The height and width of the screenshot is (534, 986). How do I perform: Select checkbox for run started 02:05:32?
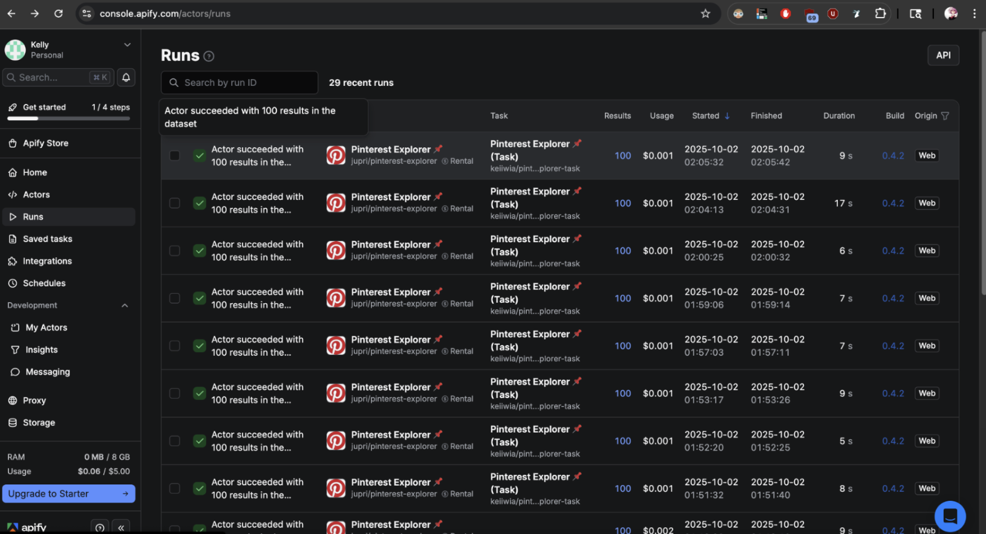[174, 156]
